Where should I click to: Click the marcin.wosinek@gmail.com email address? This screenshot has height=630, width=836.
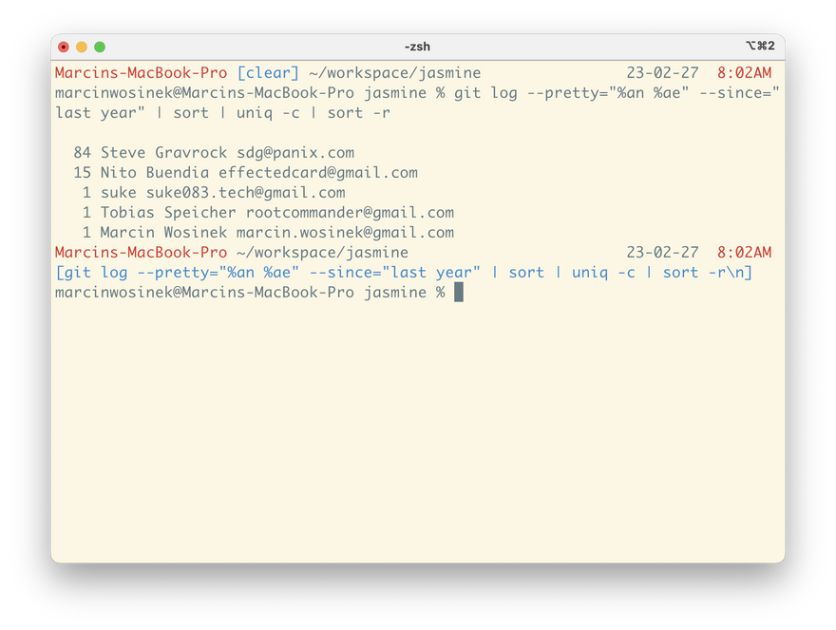345,233
